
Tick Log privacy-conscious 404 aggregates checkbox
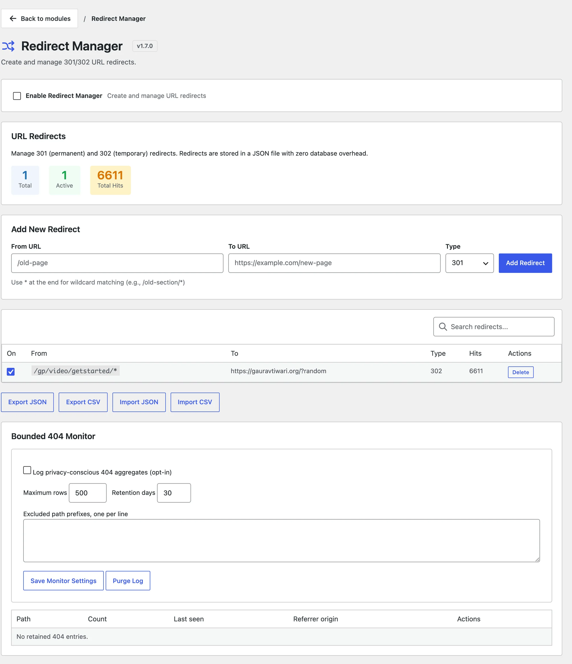coord(27,470)
